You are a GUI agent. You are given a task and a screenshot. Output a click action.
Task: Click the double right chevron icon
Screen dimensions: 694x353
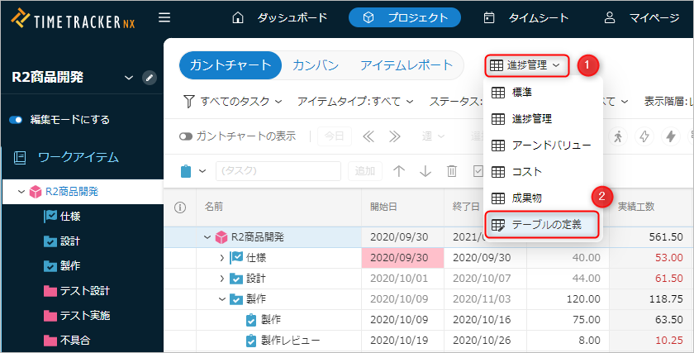click(x=394, y=136)
